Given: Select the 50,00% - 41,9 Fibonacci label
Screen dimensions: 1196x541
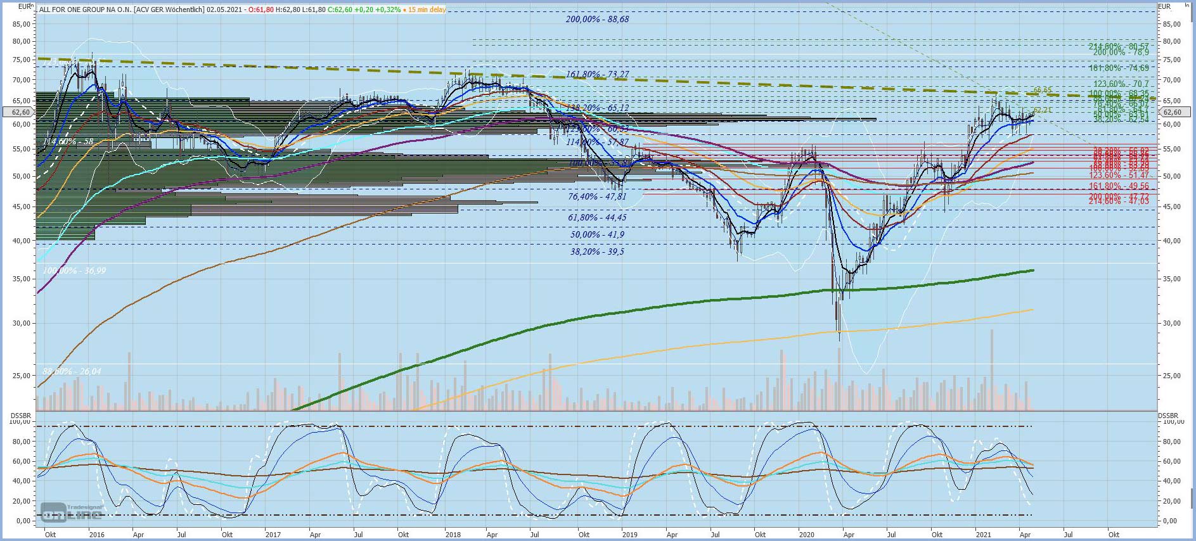Looking at the screenshot, I should 597,235.
